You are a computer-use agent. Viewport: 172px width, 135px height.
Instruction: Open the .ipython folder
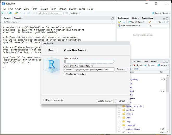(130, 110)
